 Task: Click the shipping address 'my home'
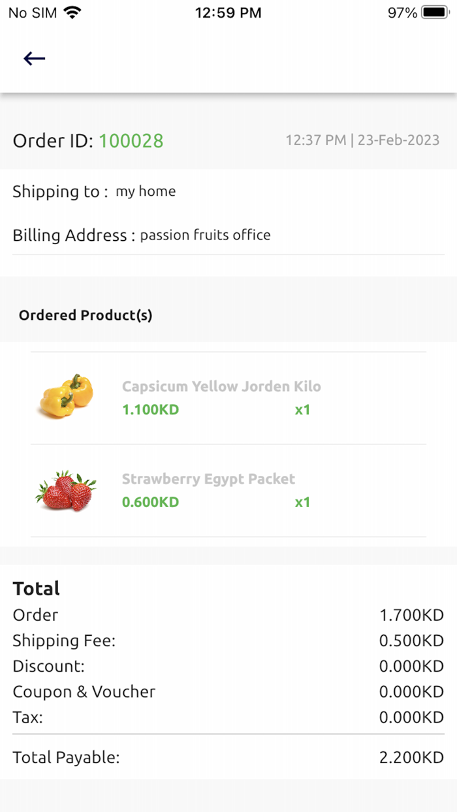tap(146, 191)
